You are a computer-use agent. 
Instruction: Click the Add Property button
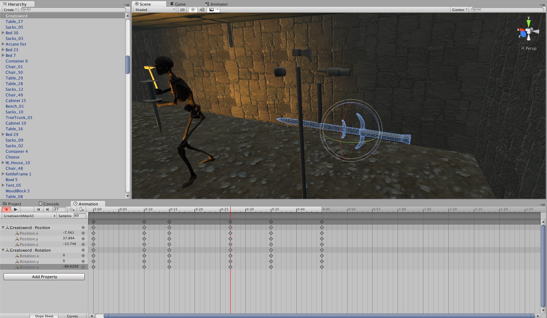pyautogui.click(x=44, y=277)
